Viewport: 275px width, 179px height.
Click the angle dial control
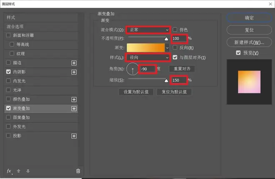pos(132,69)
